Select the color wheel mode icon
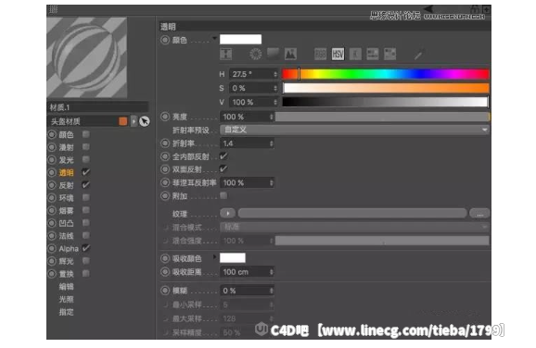Image resolution: width=536 pixels, height=348 pixels. (255, 54)
